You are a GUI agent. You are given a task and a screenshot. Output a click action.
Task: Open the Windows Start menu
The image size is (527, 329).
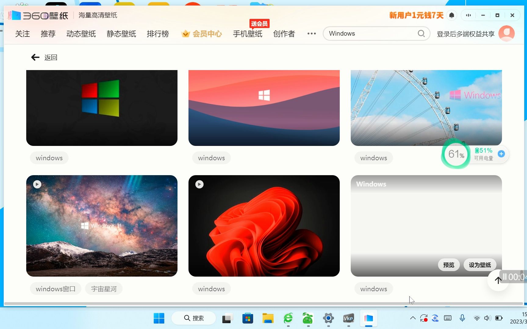click(x=159, y=318)
